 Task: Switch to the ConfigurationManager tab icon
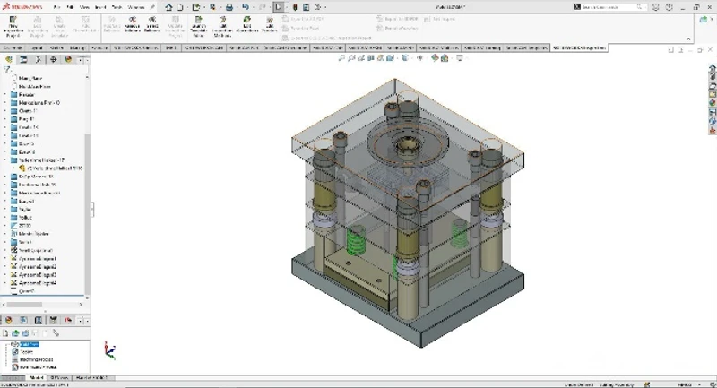(x=39, y=59)
